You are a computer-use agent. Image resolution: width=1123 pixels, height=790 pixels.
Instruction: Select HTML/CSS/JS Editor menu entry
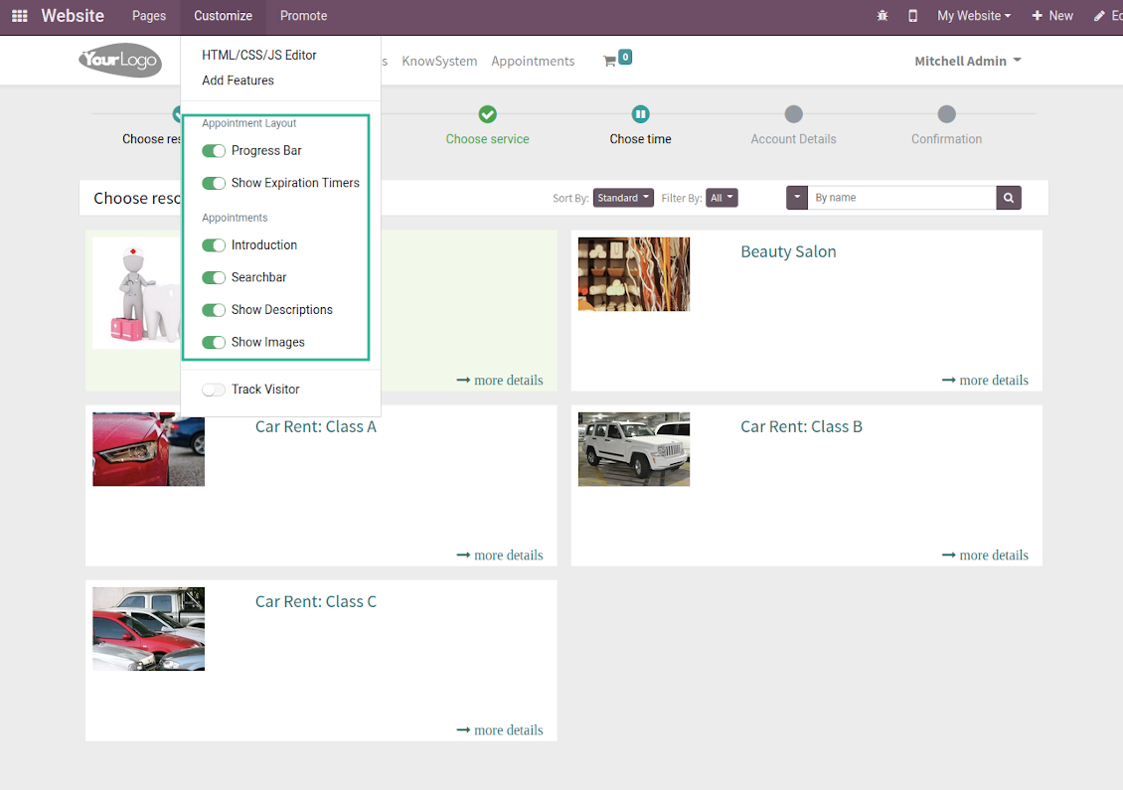(259, 56)
